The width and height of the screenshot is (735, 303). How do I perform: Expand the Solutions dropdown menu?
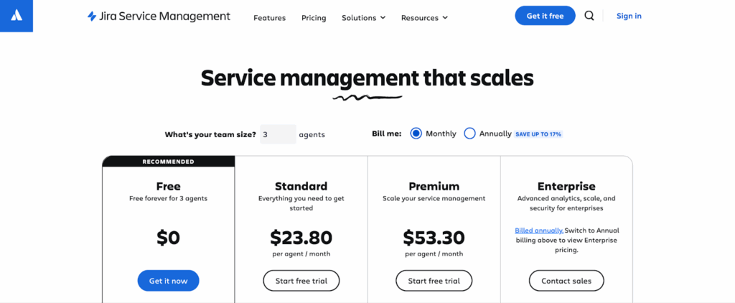363,17
